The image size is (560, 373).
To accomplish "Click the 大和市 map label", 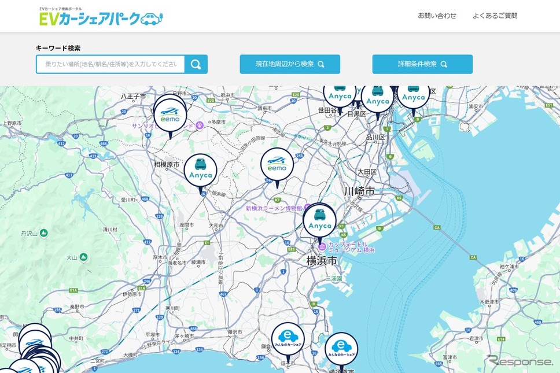I will [x=216, y=226].
